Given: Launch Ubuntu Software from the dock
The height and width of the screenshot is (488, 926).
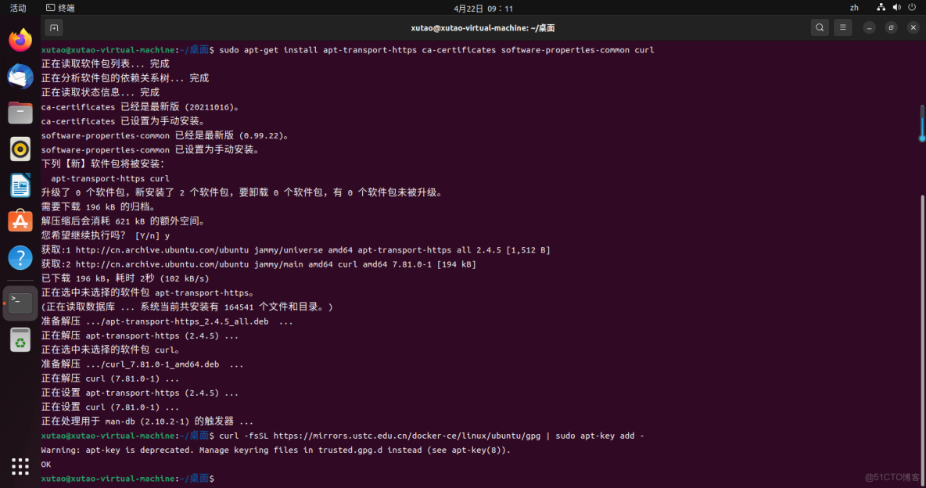Looking at the screenshot, I should (x=20, y=221).
